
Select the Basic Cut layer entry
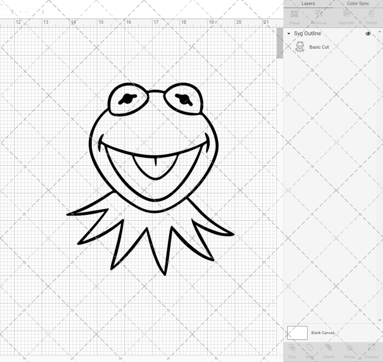(318, 47)
